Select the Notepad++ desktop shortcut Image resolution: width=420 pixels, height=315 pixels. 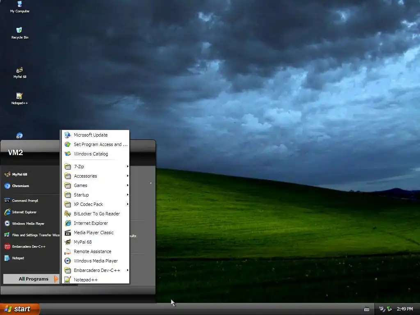pyautogui.click(x=20, y=98)
